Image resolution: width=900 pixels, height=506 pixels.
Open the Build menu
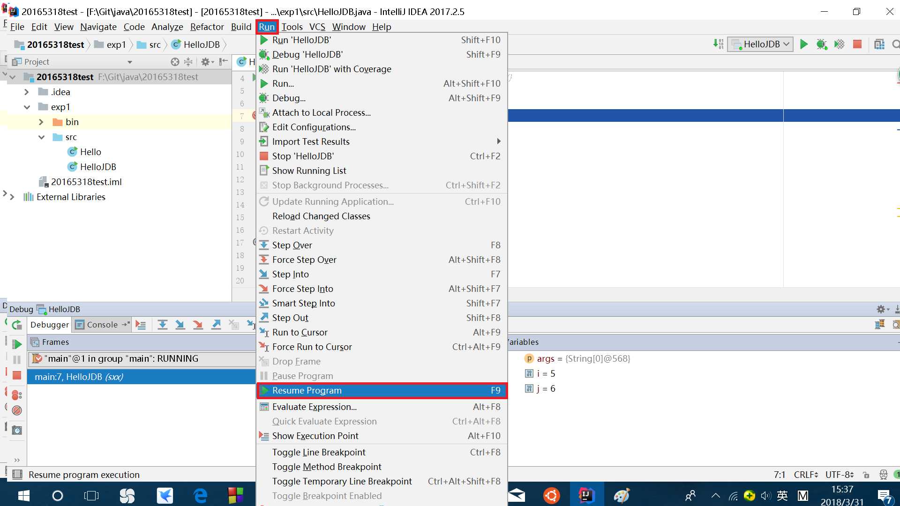pos(241,27)
